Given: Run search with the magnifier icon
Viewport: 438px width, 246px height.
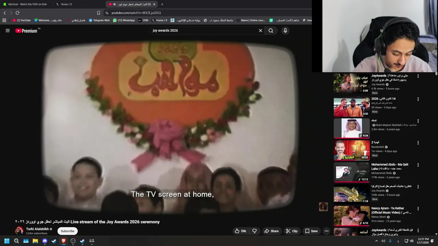Looking at the screenshot, I should (x=271, y=30).
